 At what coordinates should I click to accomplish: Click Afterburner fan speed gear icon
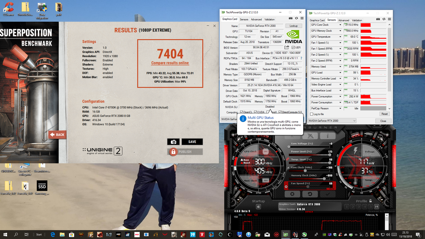[x=286, y=187]
